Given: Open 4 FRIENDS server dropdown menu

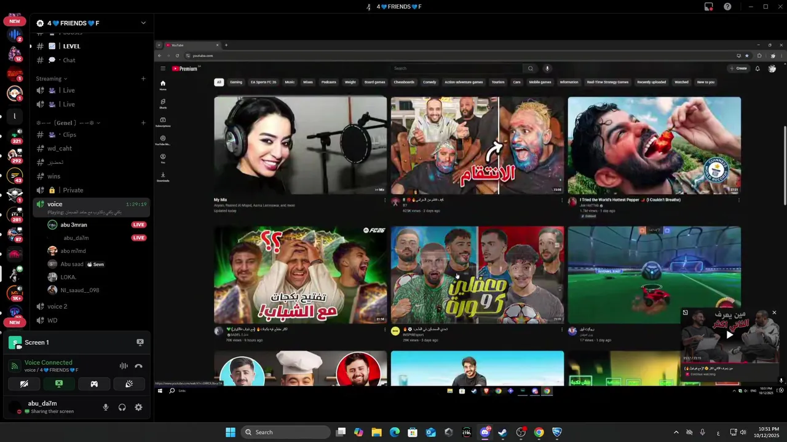Looking at the screenshot, I should click(143, 23).
